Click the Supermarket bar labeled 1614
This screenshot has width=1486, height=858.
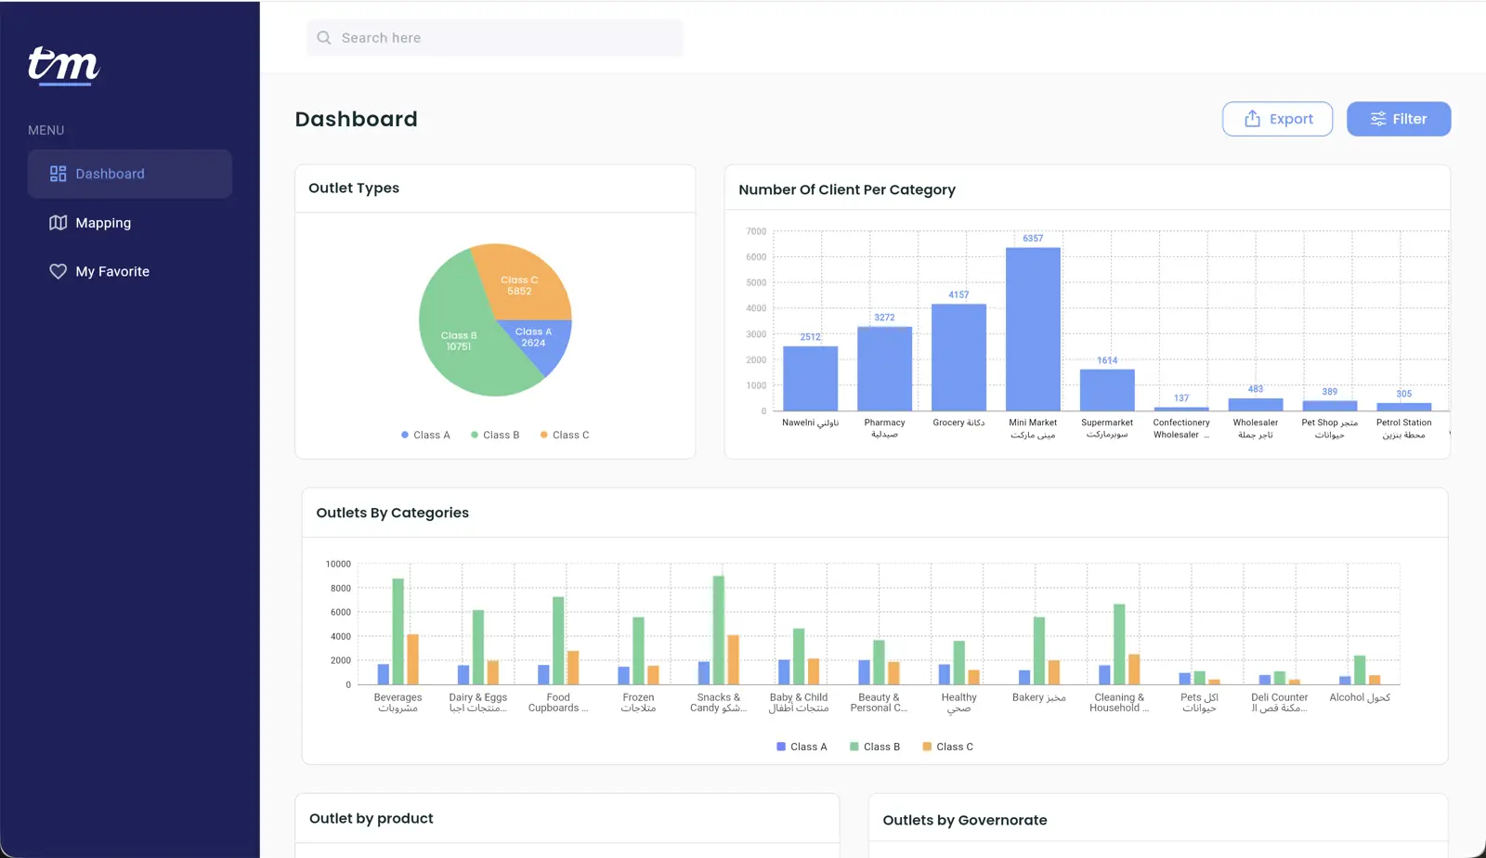[1107, 390]
